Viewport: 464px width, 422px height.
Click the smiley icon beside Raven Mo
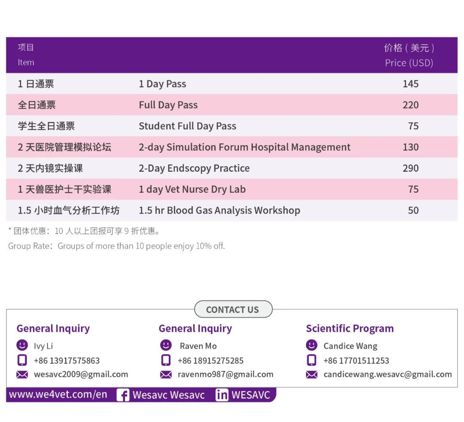coord(166,345)
